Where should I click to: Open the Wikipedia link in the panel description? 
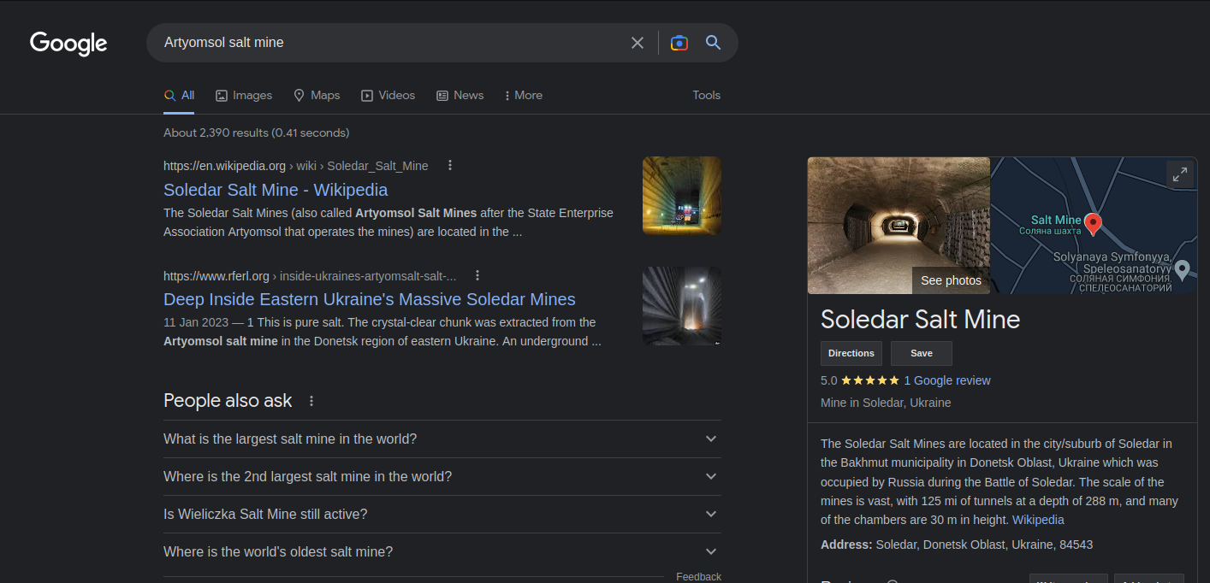[1038, 520]
